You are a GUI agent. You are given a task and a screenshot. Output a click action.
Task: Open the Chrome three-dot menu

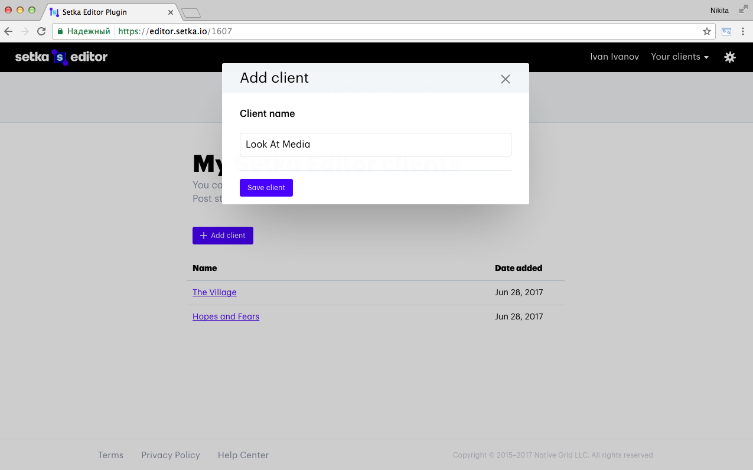[743, 31]
